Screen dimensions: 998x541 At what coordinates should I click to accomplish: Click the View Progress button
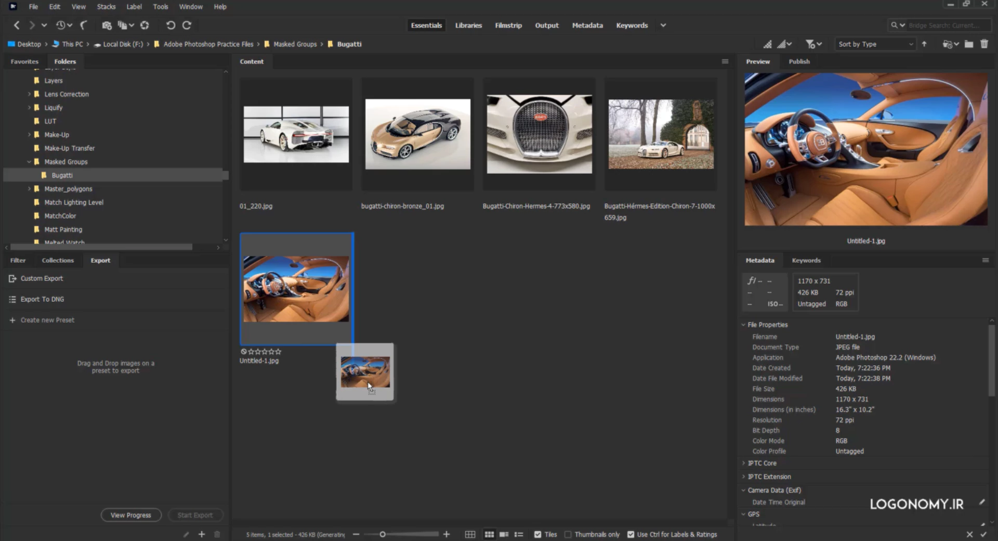(x=131, y=515)
